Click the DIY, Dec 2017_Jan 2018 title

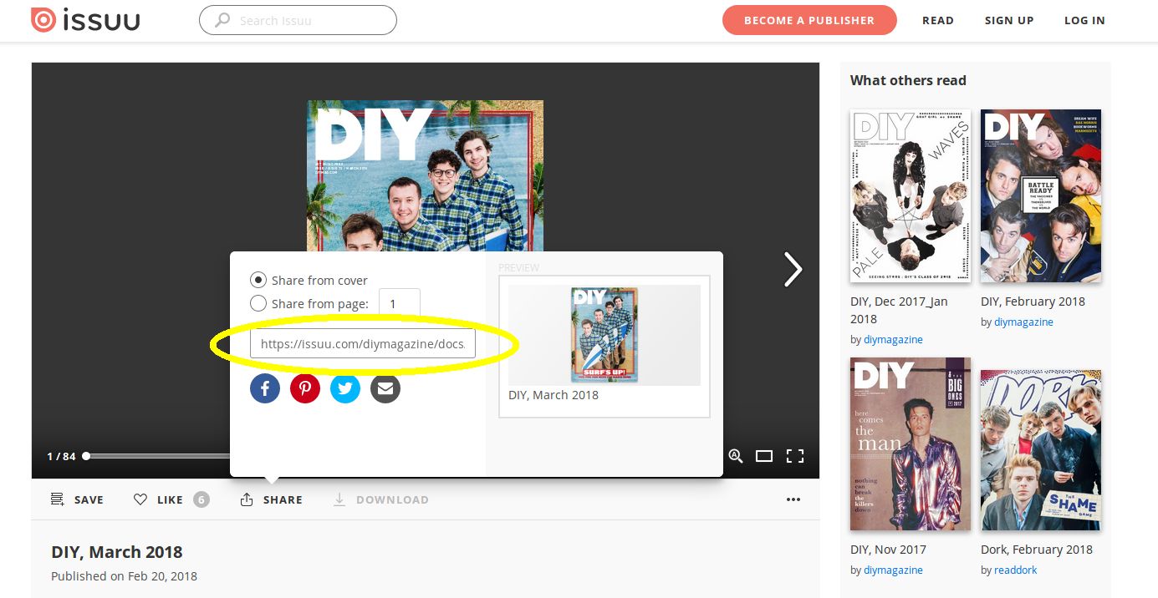coord(899,310)
